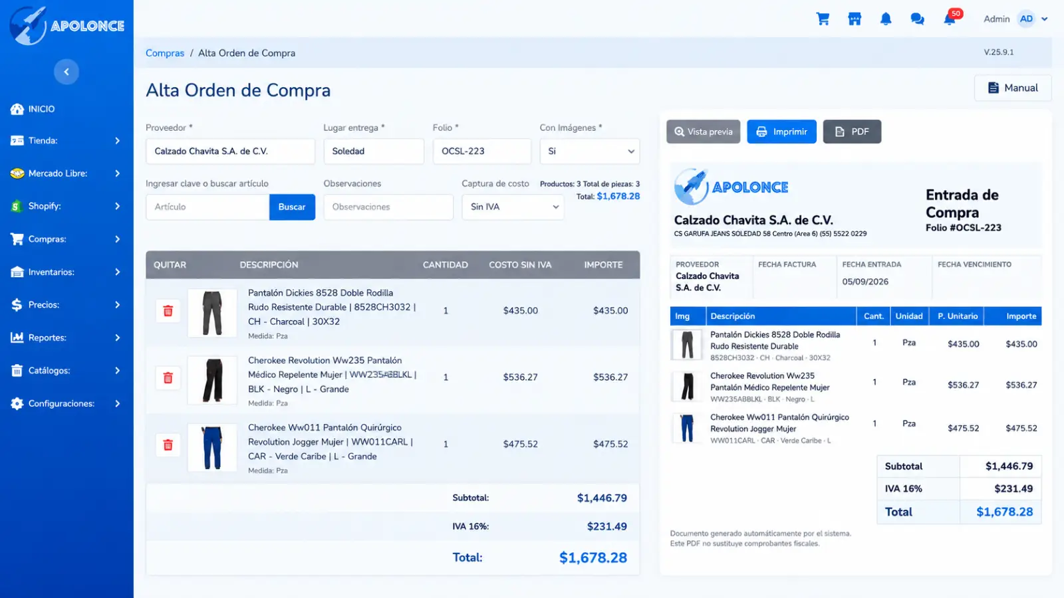Click the Mercado Libre icon in sidebar
This screenshot has width=1064, height=598.
(x=17, y=173)
